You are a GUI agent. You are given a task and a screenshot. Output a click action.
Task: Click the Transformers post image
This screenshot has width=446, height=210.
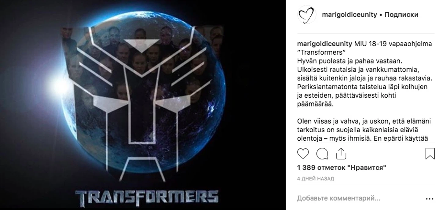pyautogui.click(x=143, y=105)
